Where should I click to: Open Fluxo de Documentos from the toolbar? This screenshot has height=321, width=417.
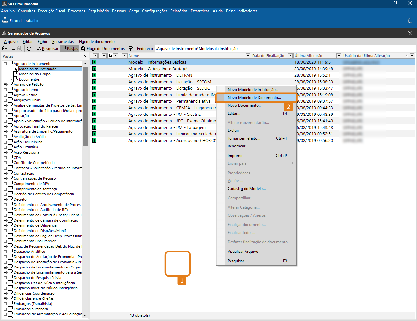click(x=103, y=49)
